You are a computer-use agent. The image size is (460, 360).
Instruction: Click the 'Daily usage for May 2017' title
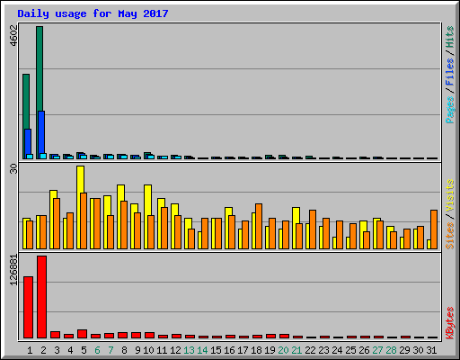click(x=93, y=13)
